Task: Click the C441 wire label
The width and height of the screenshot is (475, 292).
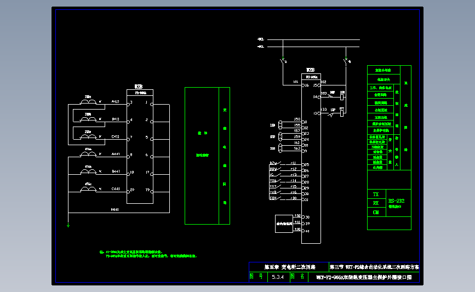Action: tap(116, 188)
